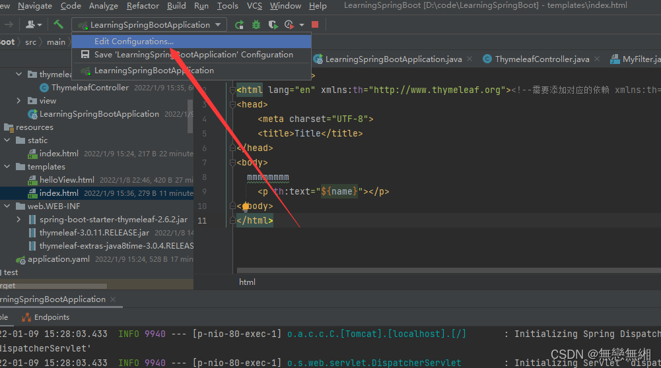Select index.html under templates folder
The width and height of the screenshot is (661, 368).
[x=59, y=193]
